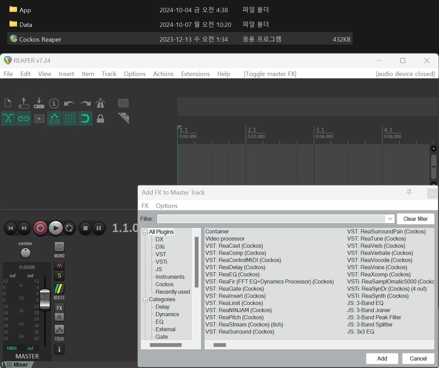Toggle grid lines icon

(x=70, y=119)
